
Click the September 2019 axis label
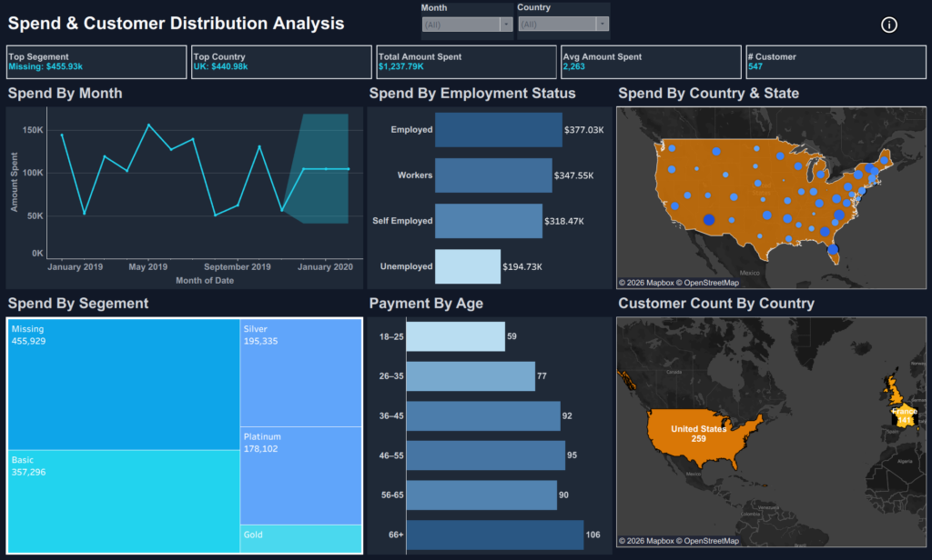pos(238,266)
